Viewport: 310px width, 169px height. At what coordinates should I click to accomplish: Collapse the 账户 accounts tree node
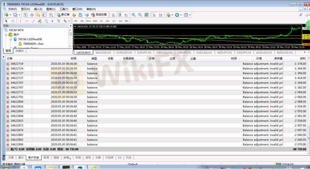6,35
